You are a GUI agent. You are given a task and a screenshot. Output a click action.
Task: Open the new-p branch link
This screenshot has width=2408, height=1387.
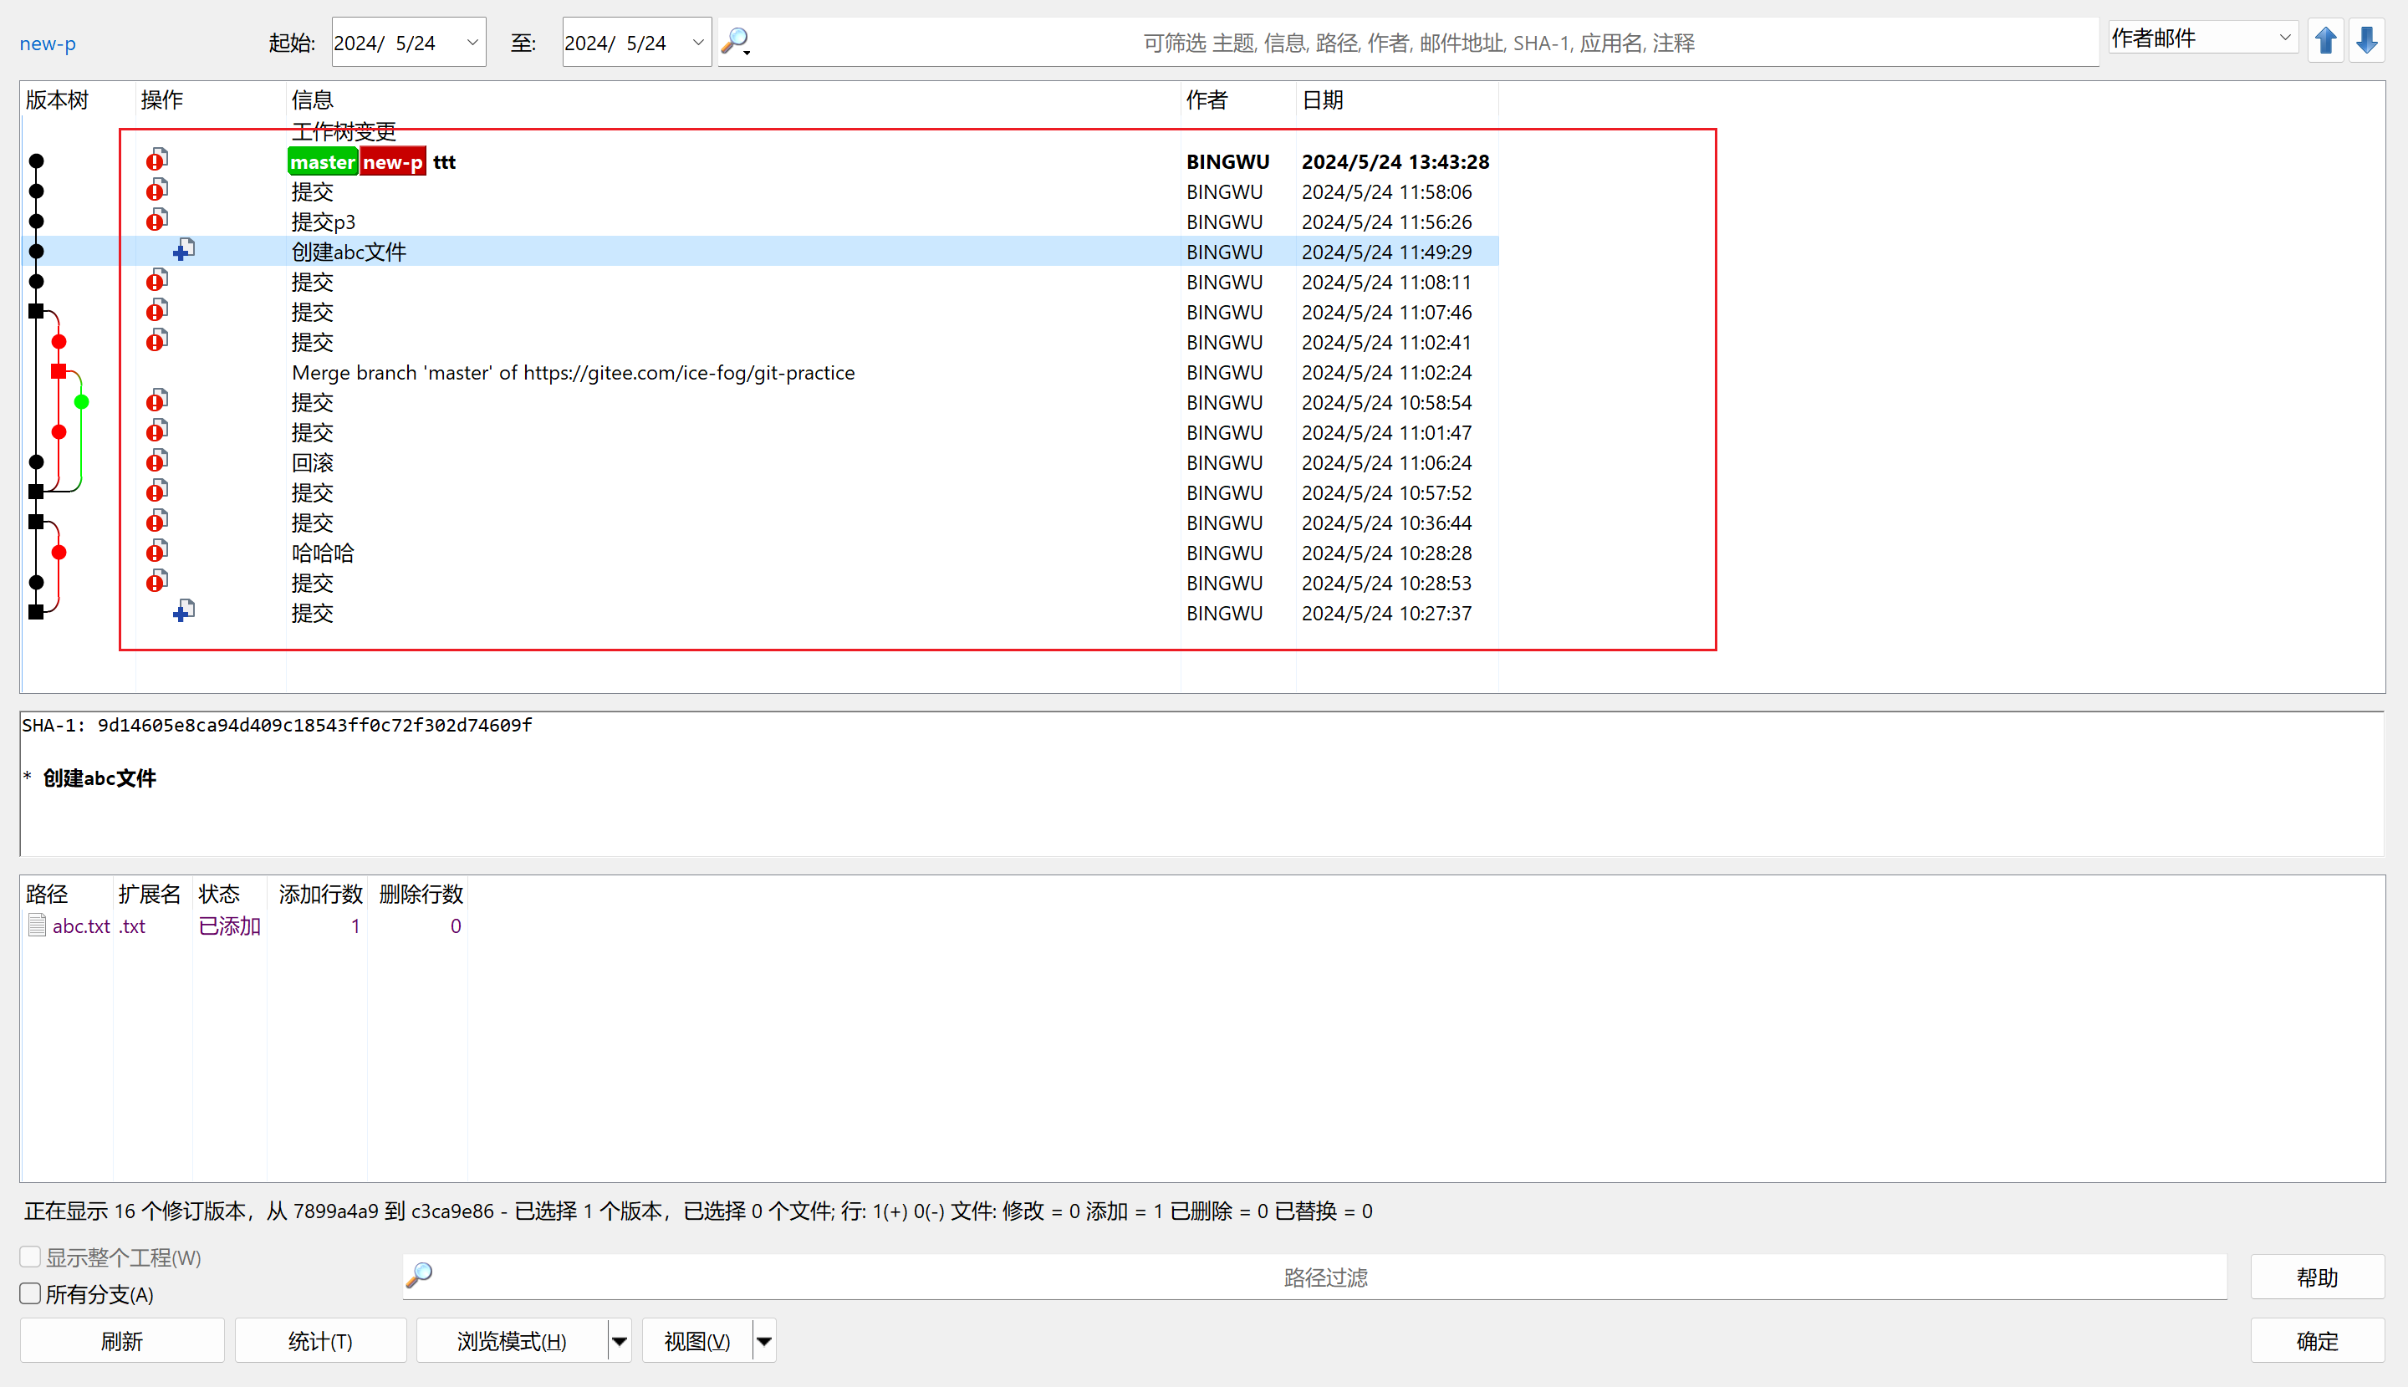(48, 43)
